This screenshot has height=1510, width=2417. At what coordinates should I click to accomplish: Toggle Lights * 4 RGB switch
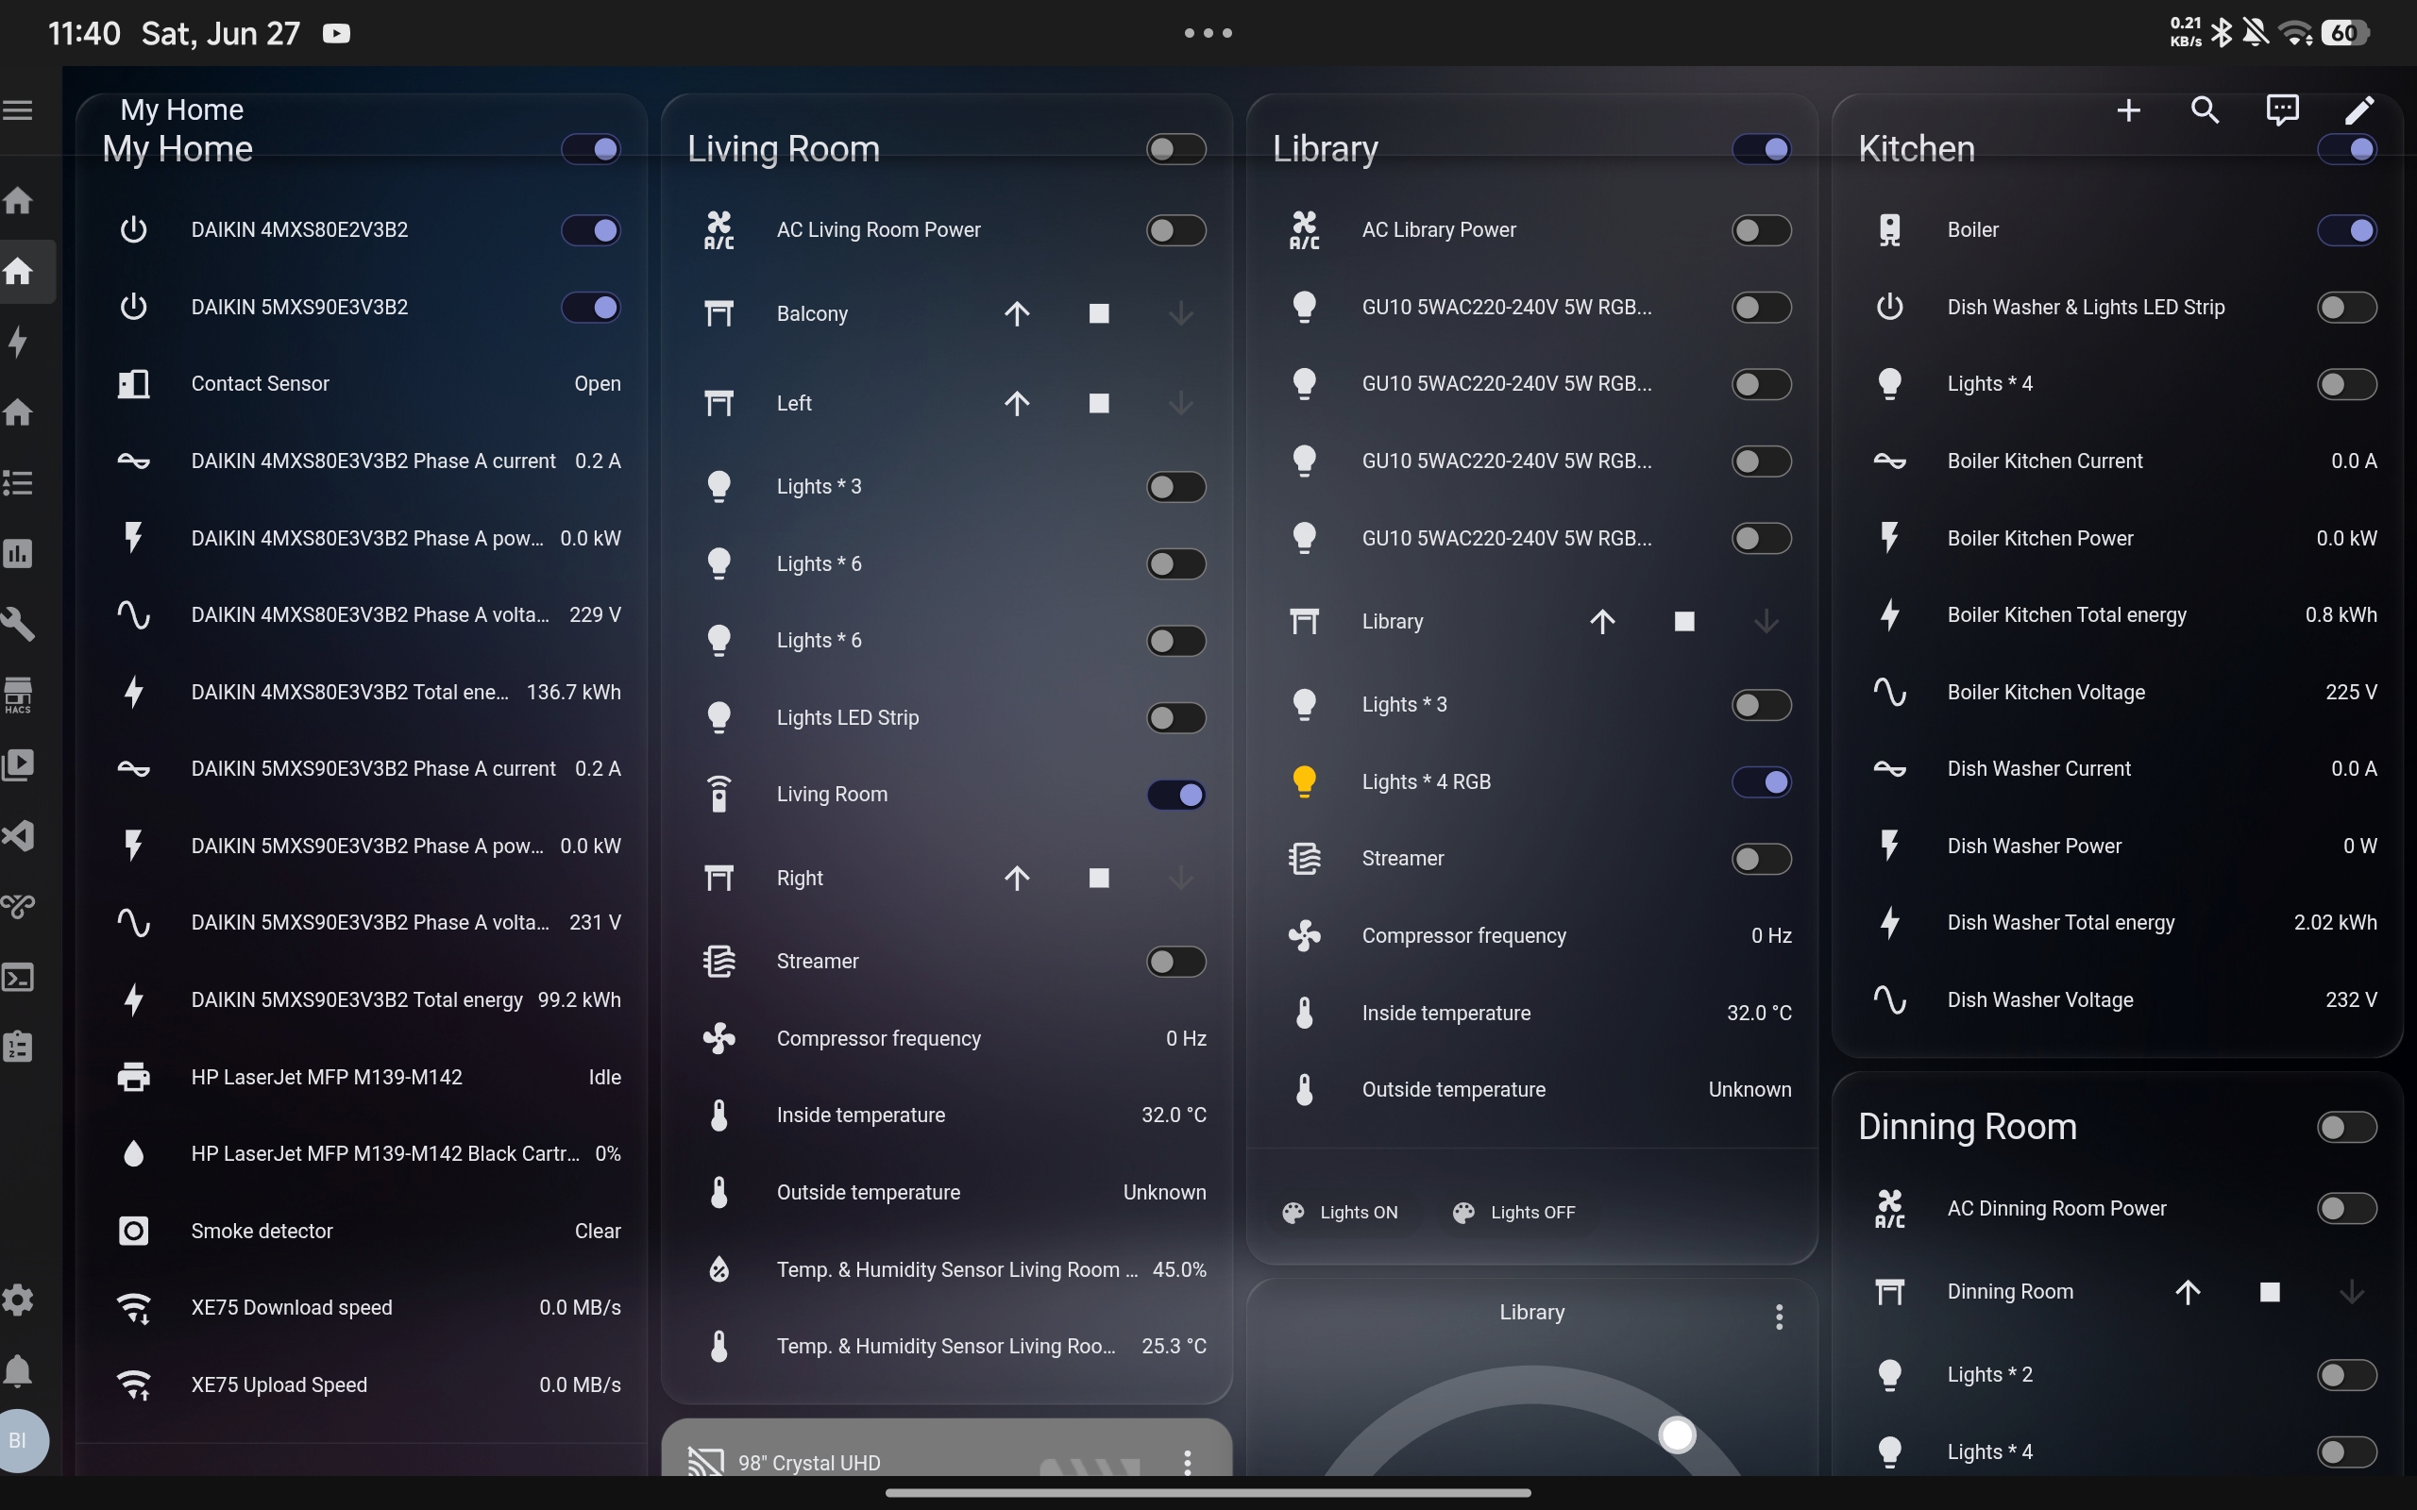[1762, 781]
